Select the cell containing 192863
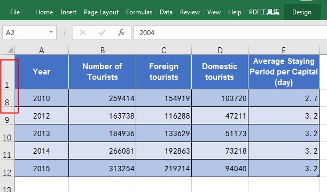Viewport: 327px width, 192px height. 163,151
